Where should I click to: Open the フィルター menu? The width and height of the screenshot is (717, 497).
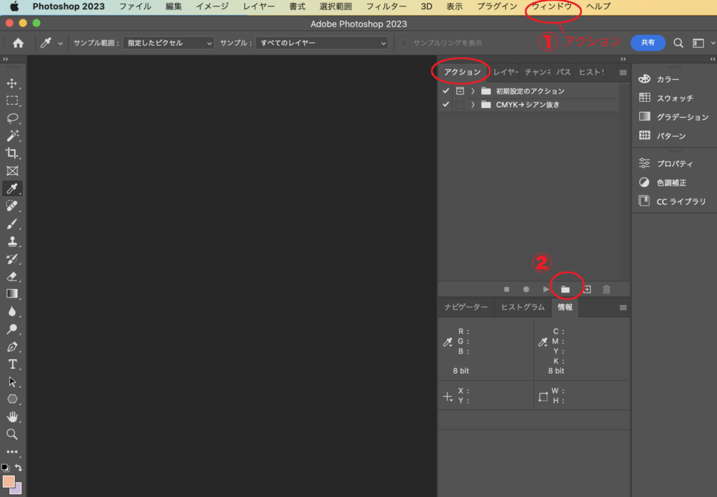pos(387,6)
